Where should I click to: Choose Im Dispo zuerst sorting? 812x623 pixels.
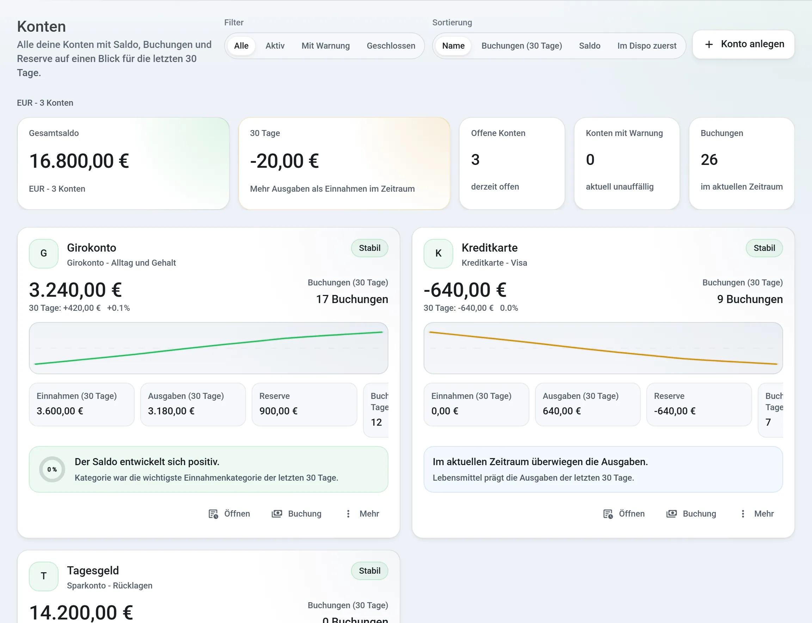pos(647,46)
